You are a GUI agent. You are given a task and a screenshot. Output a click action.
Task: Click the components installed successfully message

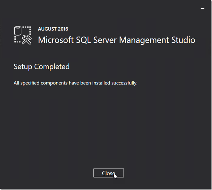[x=76, y=83]
